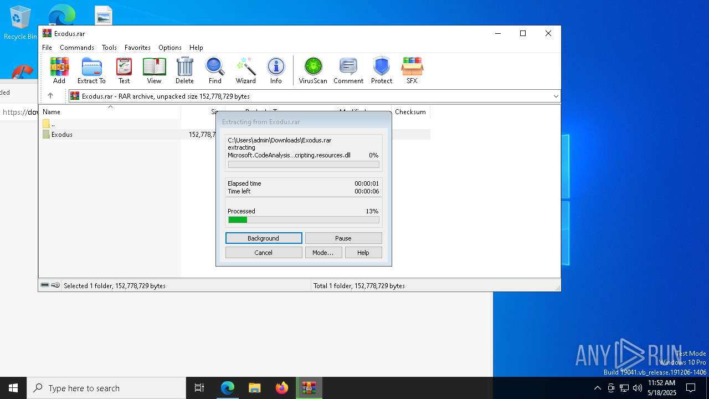Click the 'Total 1 folder' status text
This screenshot has height=399, width=709.
click(359, 286)
